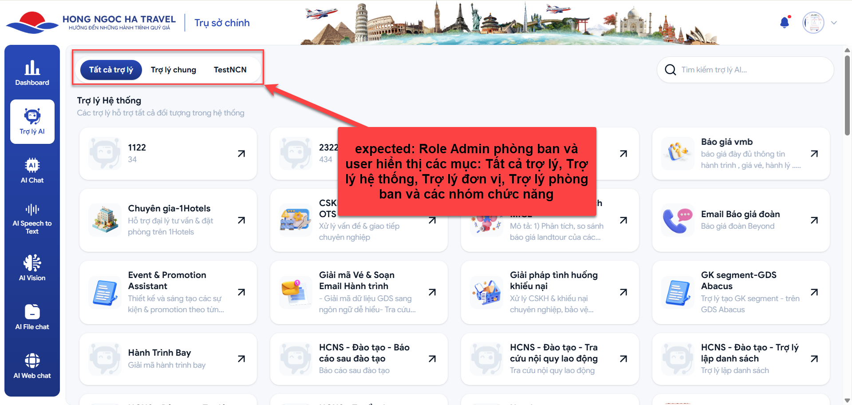Open the Dashboard sidebar icon

[x=32, y=73]
